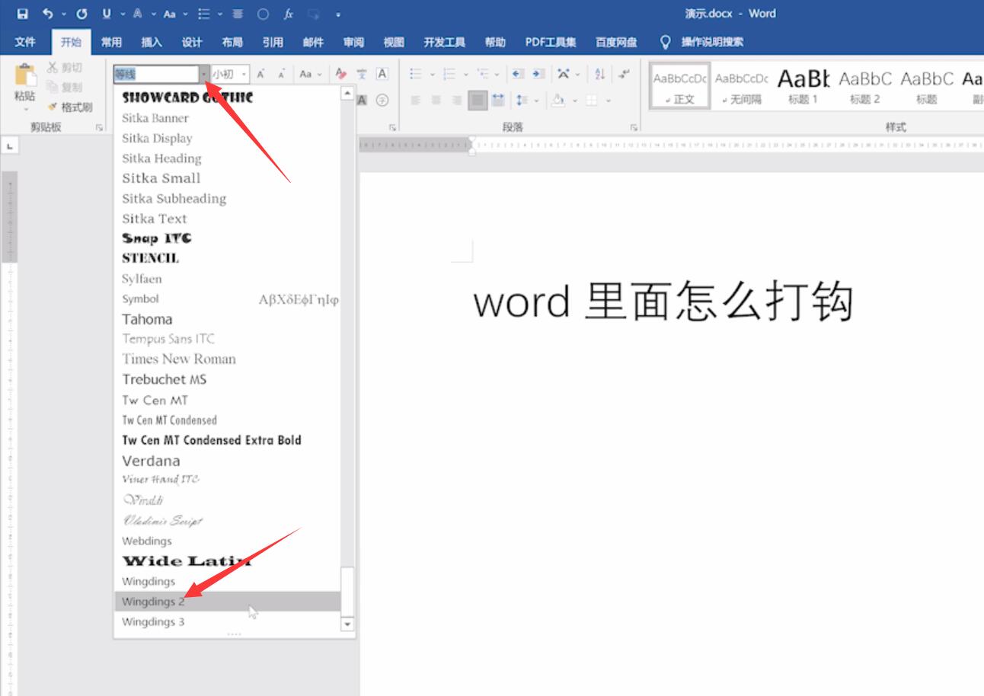
Task: Switch to the 设计 (Design) tab
Action: coord(192,42)
